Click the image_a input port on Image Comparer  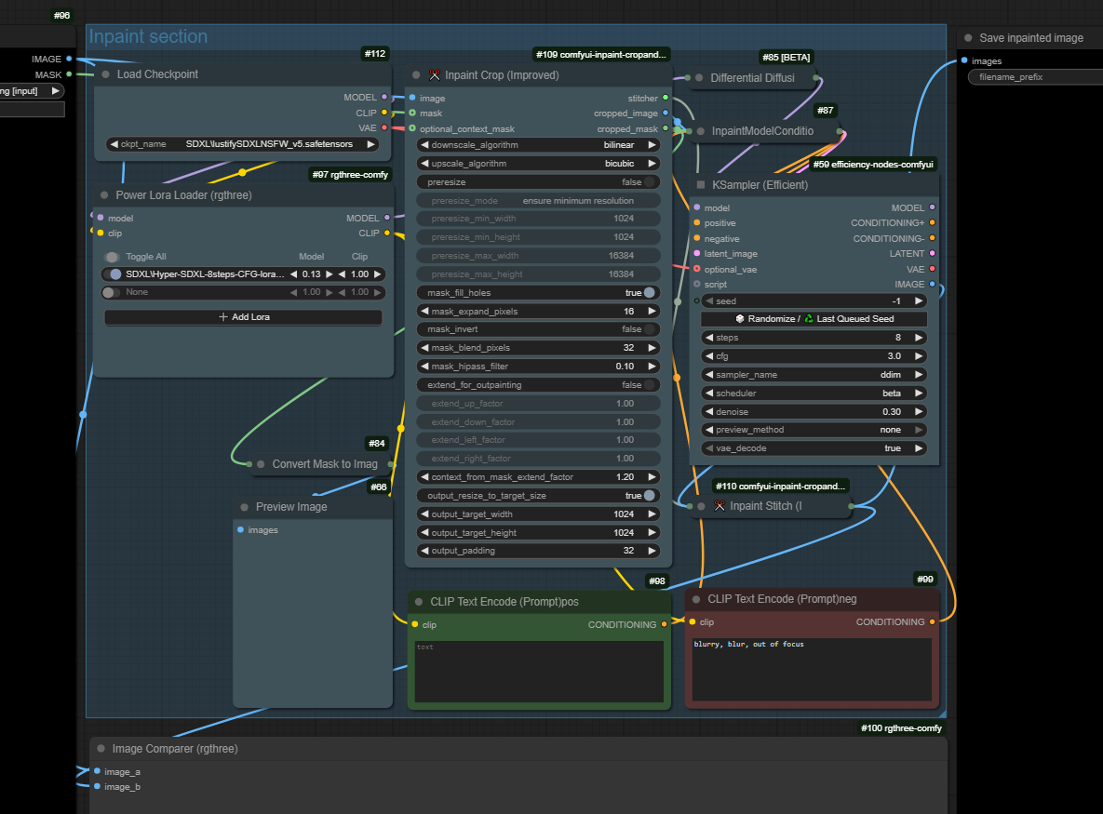(x=97, y=771)
